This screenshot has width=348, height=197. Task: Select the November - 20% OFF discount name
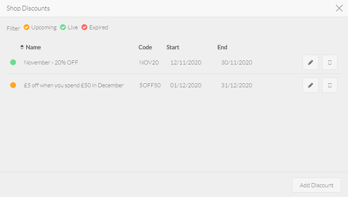[51, 62]
